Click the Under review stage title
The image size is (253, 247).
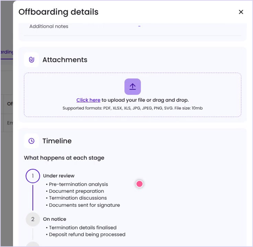point(59,176)
